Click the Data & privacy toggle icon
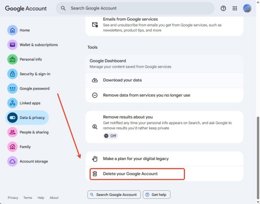 pyautogui.click(x=12, y=117)
